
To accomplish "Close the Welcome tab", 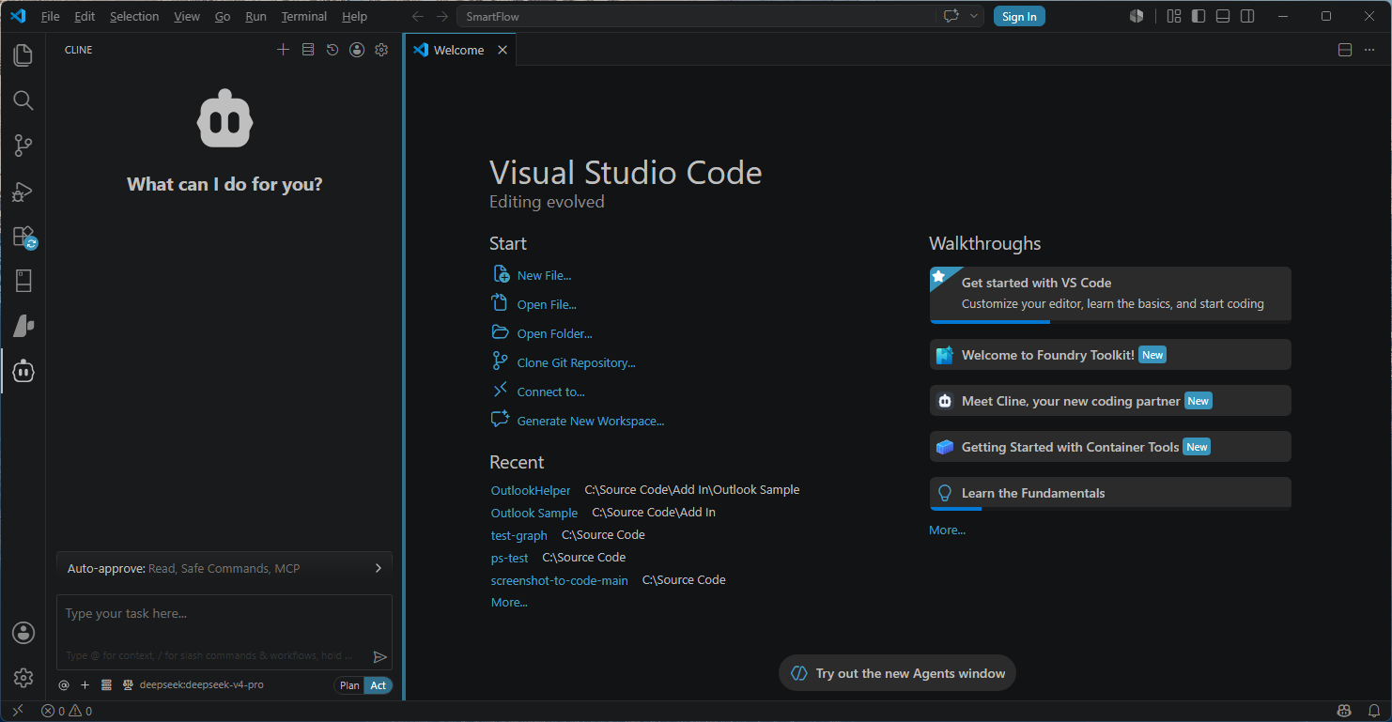I will (x=503, y=50).
